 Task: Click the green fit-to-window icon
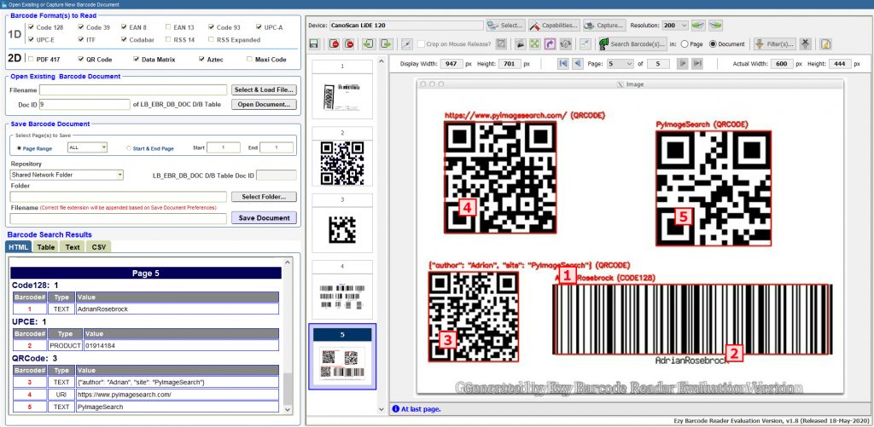[x=534, y=44]
